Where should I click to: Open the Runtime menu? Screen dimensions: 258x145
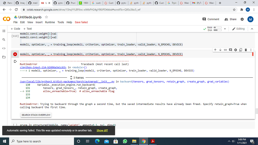point(50,22)
